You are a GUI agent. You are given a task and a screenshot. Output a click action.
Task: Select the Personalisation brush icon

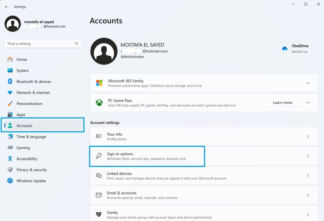(10, 103)
